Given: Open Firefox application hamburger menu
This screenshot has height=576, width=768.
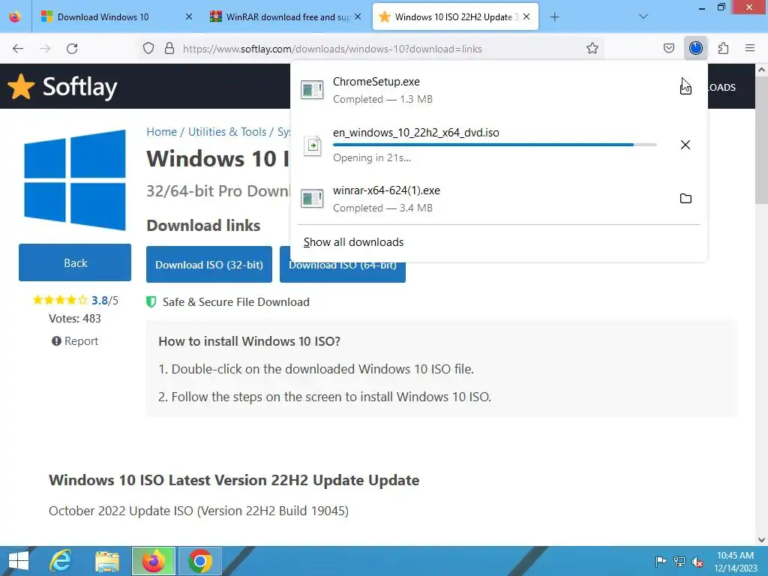Looking at the screenshot, I should (x=750, y=49).
